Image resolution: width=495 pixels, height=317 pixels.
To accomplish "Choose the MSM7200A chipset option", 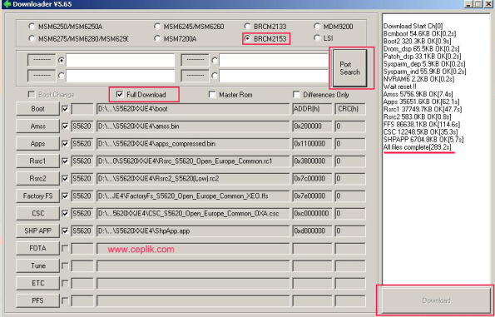I will click(157, 38).
